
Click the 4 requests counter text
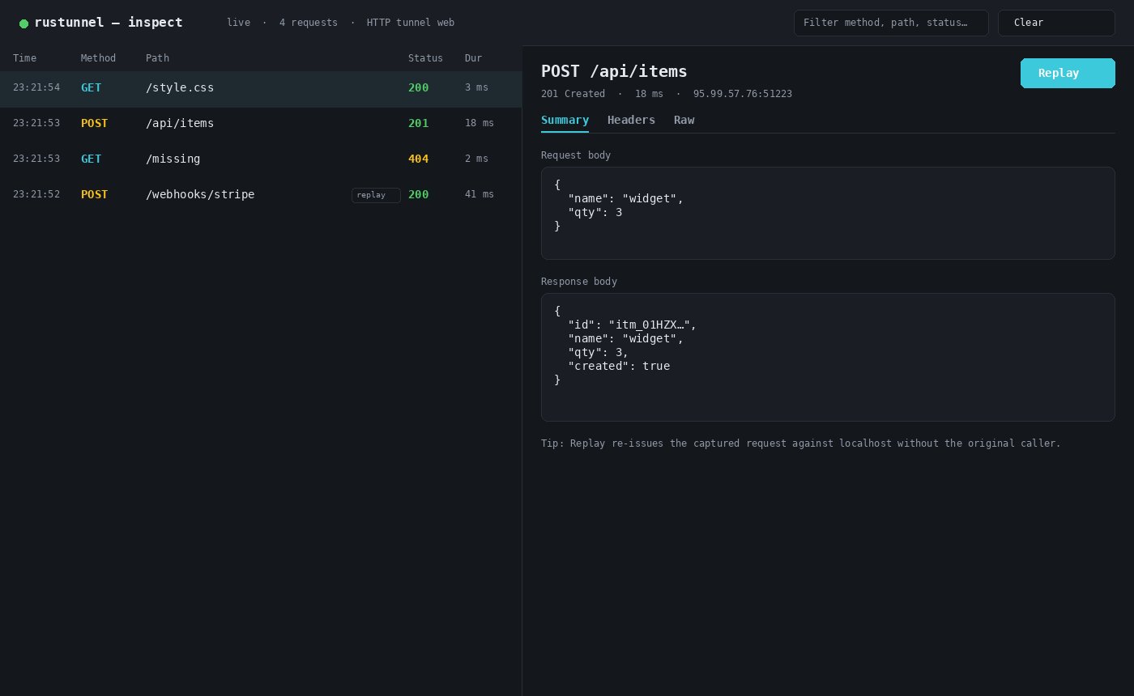[x=309, y=23]
